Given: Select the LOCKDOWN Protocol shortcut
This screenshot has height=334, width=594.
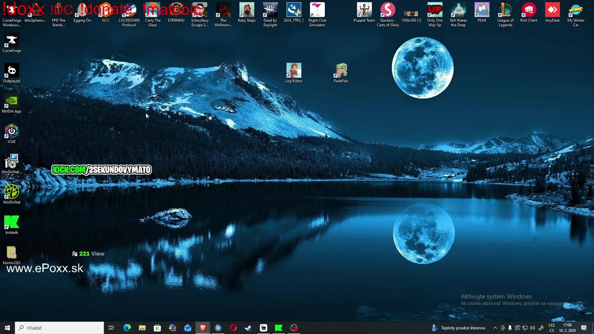Looking at the screenshot, I should click(x=129, y=15).
